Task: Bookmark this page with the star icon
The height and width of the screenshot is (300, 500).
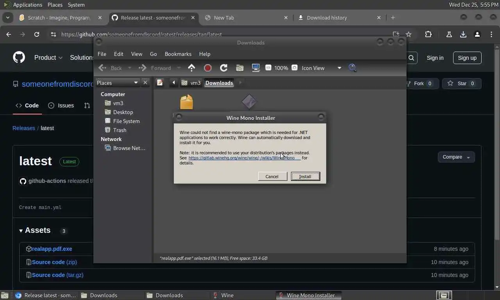Action: pos(409,34)
